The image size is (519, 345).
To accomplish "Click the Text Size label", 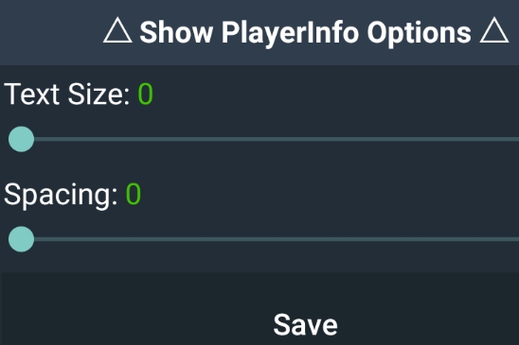I will click(66, 95).
